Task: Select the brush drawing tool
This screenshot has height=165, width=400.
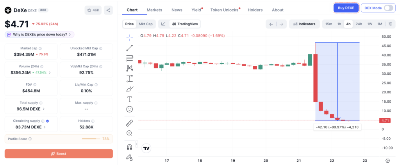Action: point(130,89)
